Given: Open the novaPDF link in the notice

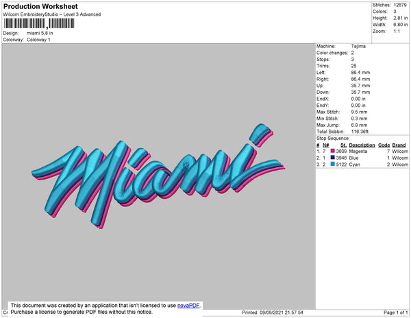Looking at the screenshot, I should [188, 306].
